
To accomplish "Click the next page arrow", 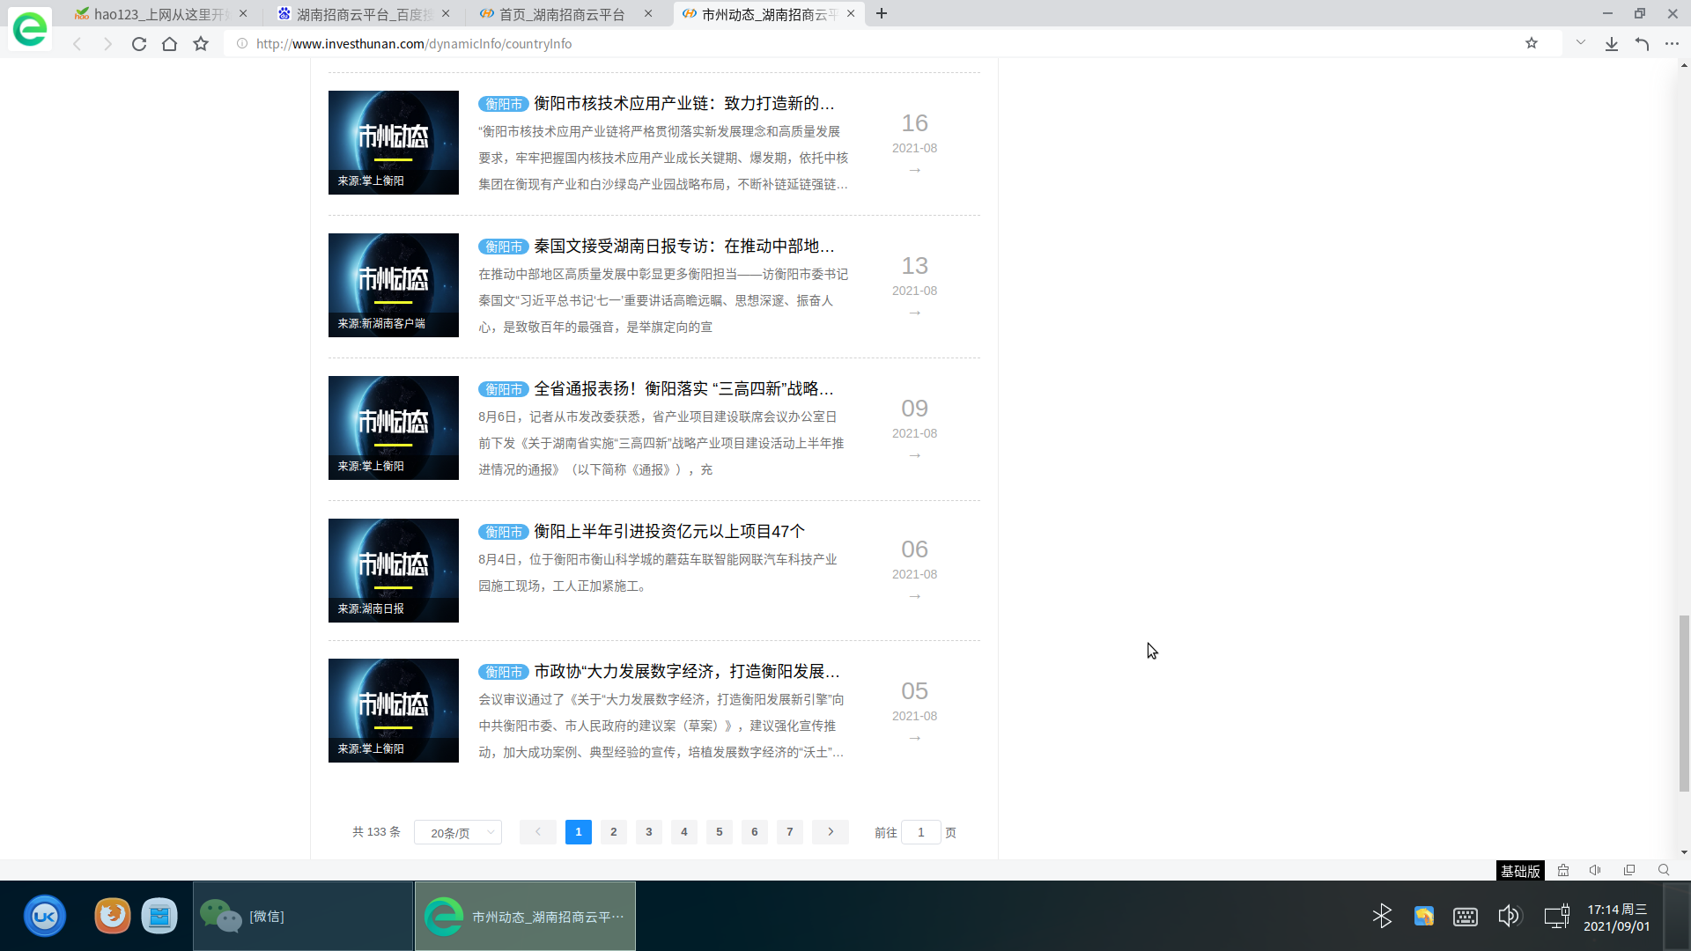I will click(831, 832).
